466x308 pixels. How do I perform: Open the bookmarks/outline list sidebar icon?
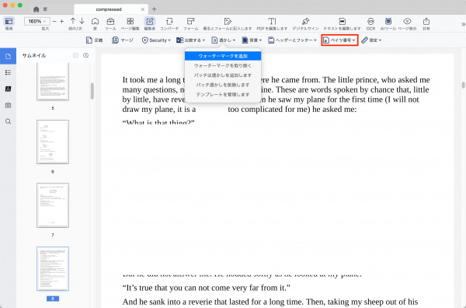[8, 72]
